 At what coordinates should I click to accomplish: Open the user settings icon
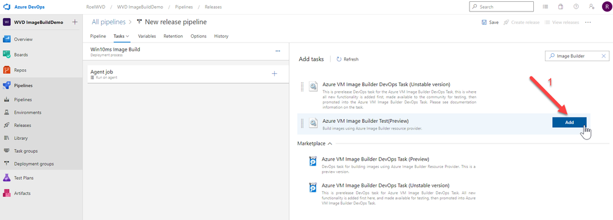[592, 7]
